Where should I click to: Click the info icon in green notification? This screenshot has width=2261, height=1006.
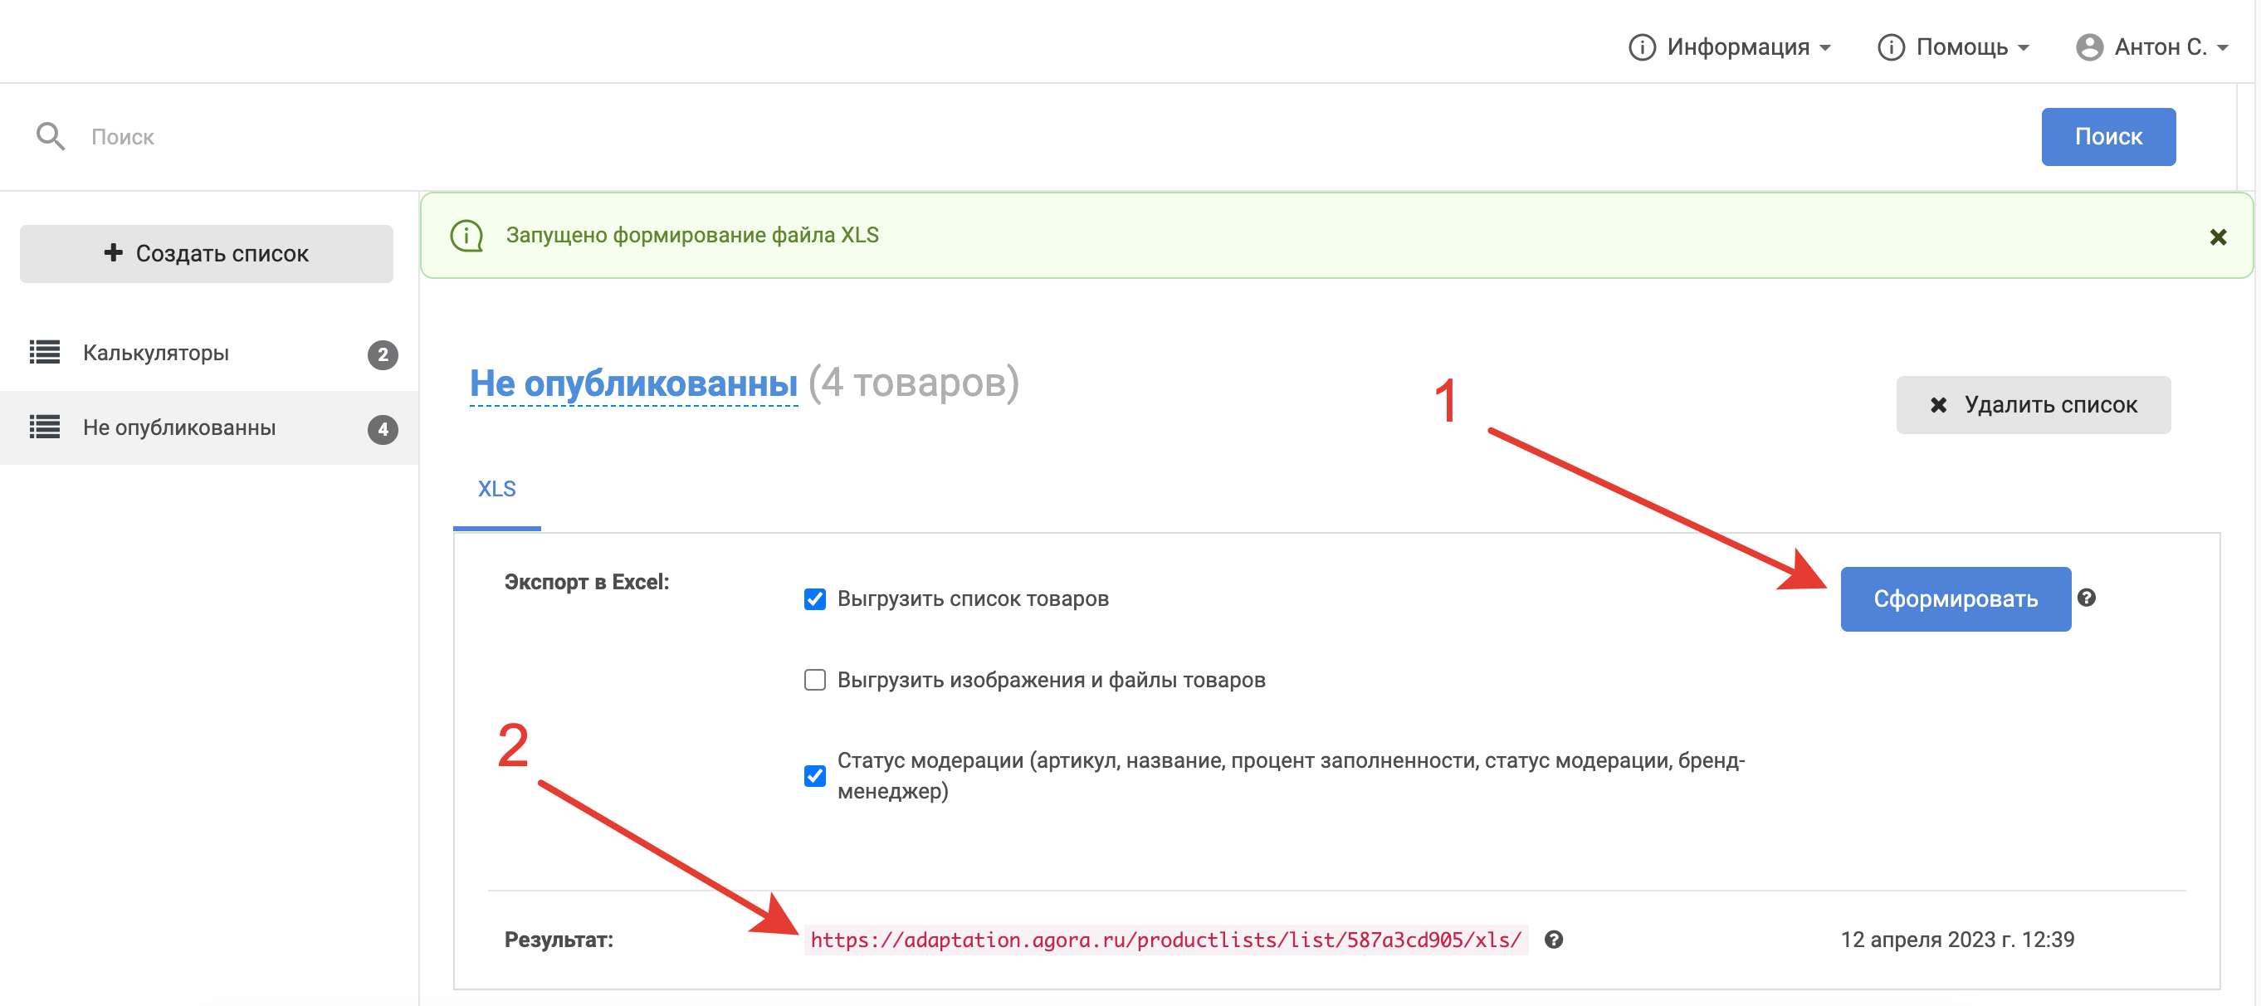coord(467,235)
